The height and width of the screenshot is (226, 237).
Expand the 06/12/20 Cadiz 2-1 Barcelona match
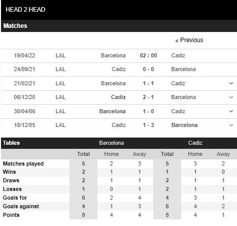(x=231, y=97)
